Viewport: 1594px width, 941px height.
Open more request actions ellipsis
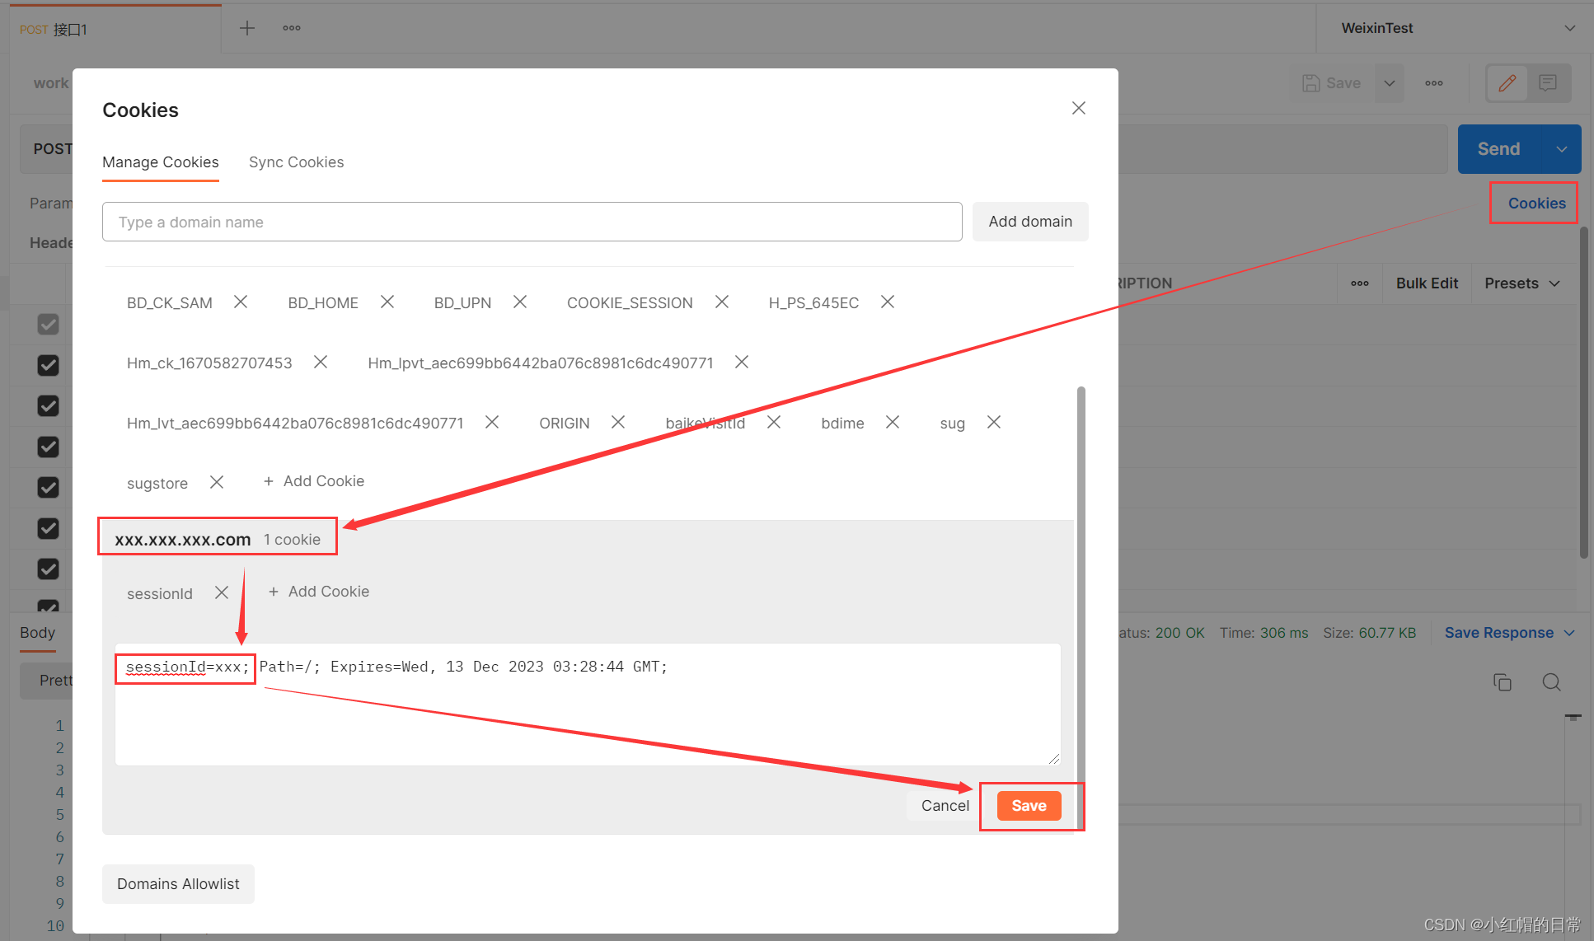(x=1434, y=83)
